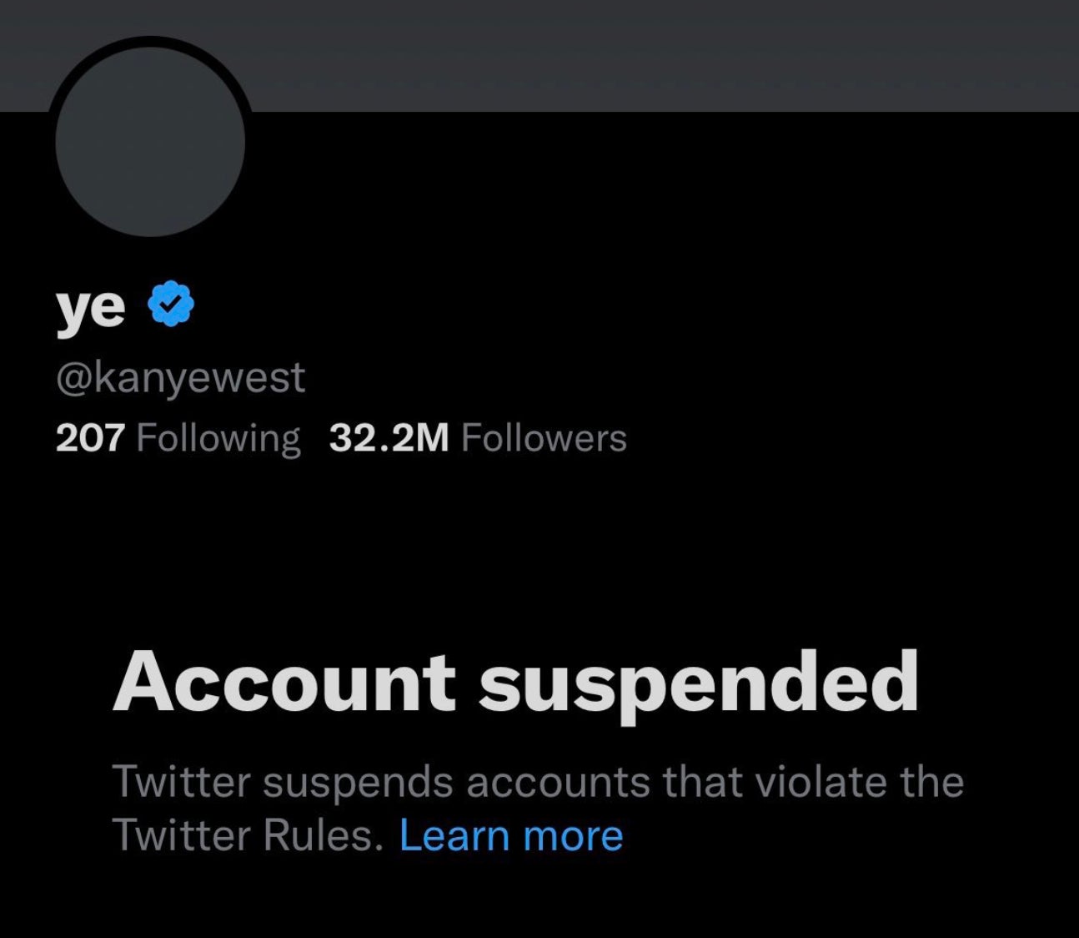
Task: Click the "Twitter suspends accounts" message line
Action: point(538,783)
